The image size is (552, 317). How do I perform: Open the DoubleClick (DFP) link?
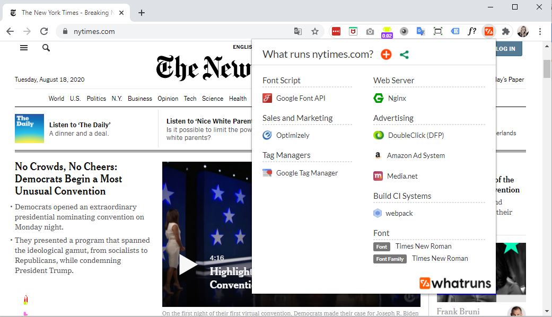pyautogui.click(x=416, y=136)
